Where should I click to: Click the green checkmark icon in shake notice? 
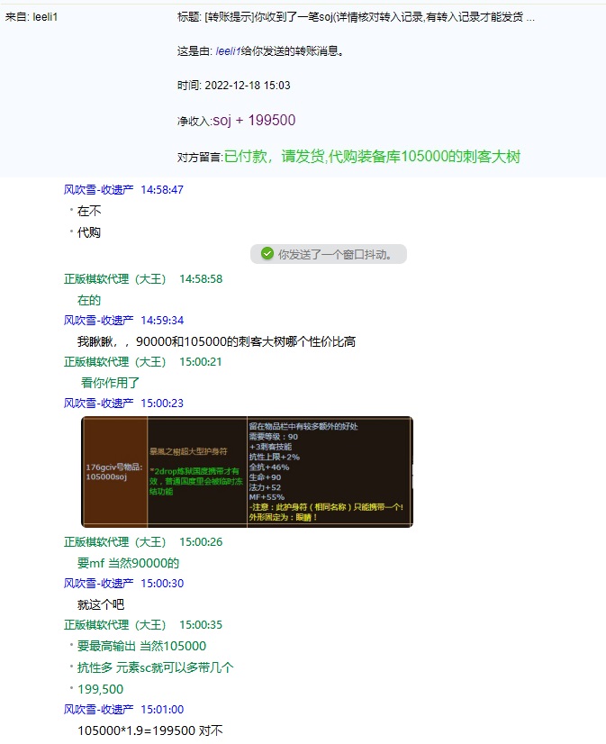tap(267, 254)
